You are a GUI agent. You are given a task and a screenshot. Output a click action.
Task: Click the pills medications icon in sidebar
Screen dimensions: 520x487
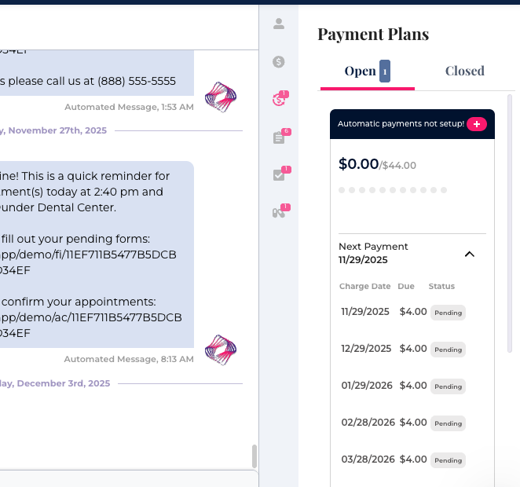click(x=279, y=213)
